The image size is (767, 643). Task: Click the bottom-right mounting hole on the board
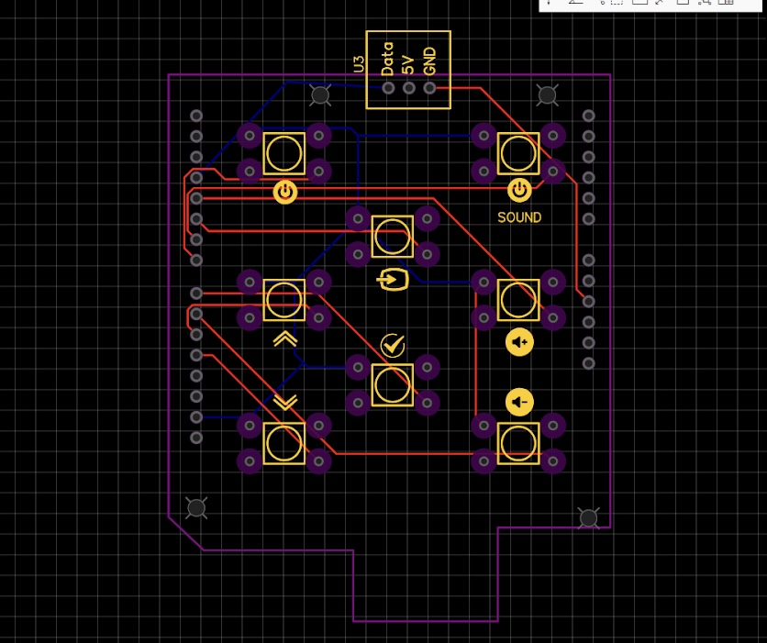(x=588, y=518)
